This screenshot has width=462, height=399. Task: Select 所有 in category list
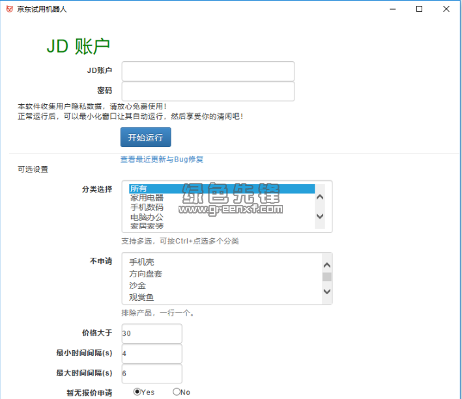(x=222, y=189)
